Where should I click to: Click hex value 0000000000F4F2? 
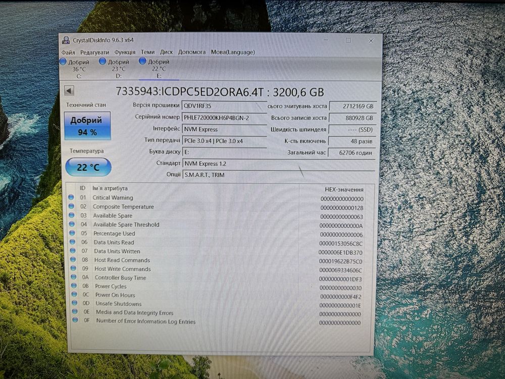pyautogui.click(x=341, y=297)
